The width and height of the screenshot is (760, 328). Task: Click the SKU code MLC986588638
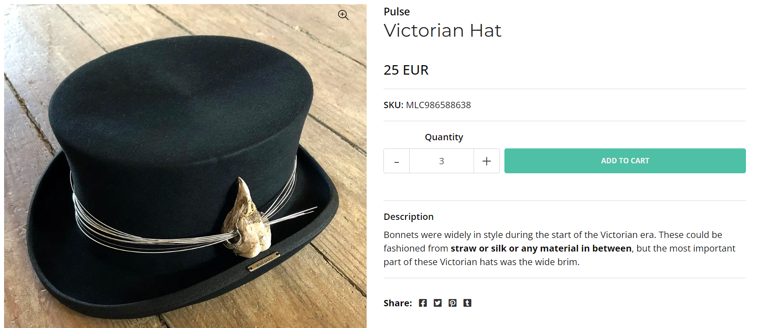(438, 105)
